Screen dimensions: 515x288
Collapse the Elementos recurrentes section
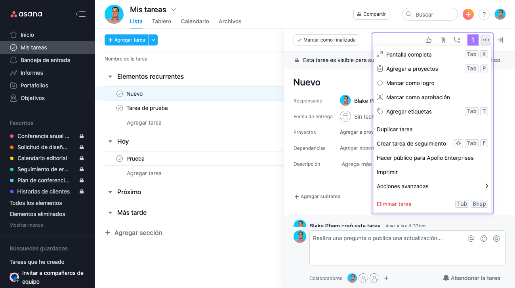pos(110,77)
